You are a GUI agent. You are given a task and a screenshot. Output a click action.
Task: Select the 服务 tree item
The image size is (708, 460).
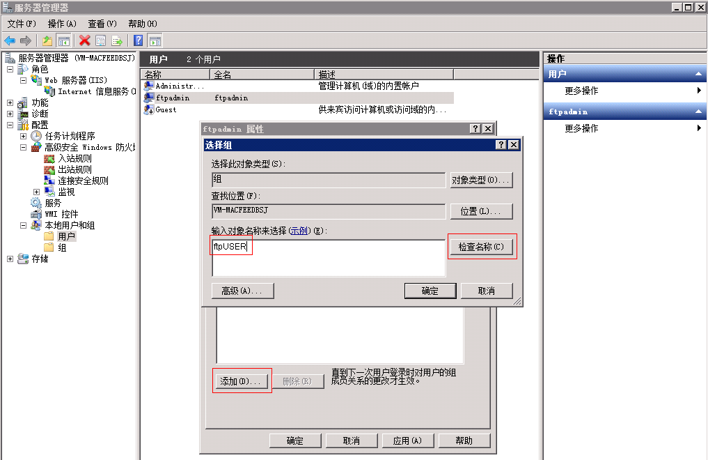(53, 204)
